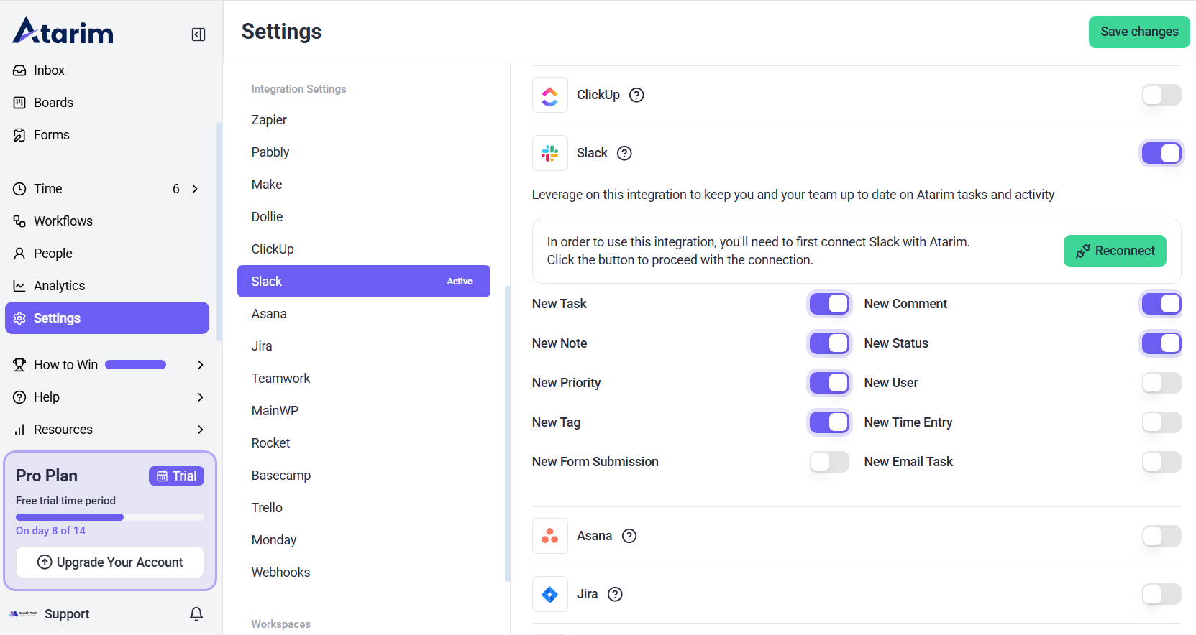Viewport: 1196px width, 635px height.
Task: Expand the Resources submenu arrow
Action: [x=201, y=430]
